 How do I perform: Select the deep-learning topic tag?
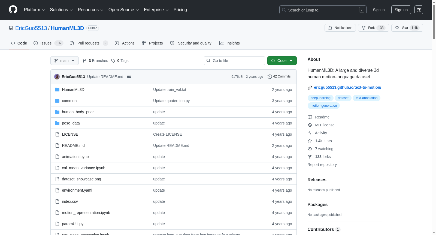320,98
